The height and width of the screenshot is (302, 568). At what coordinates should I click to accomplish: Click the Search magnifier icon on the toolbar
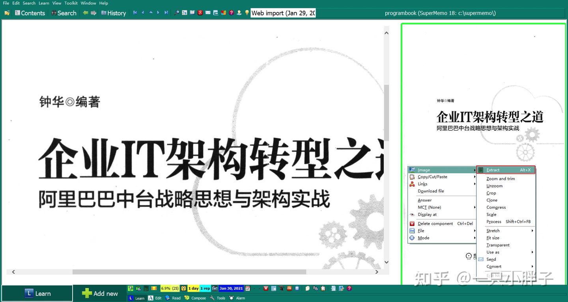[176, 13]
